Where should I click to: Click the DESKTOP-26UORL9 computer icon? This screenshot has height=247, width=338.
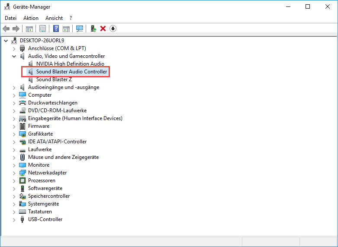(x=14, y=41)
